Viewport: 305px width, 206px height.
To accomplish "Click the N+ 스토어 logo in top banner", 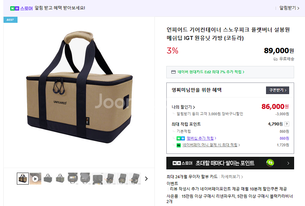I will [x=21, y=8].
